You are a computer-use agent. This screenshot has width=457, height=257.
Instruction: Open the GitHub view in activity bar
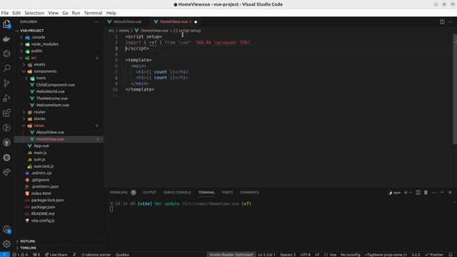tap(6, 143)
